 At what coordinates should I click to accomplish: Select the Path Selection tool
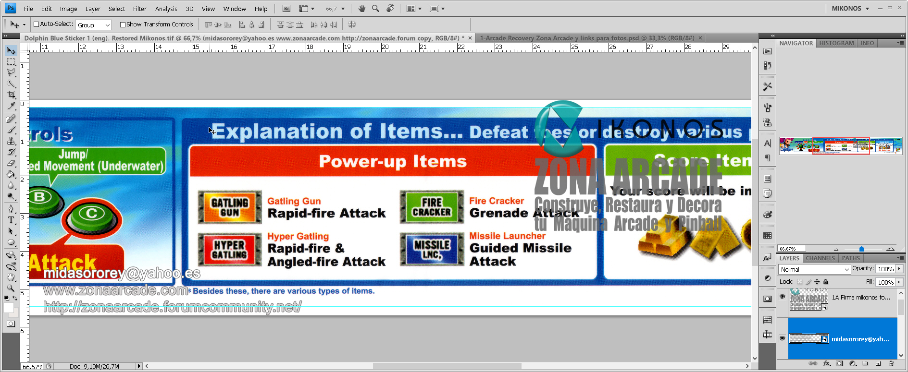point(11,231)
